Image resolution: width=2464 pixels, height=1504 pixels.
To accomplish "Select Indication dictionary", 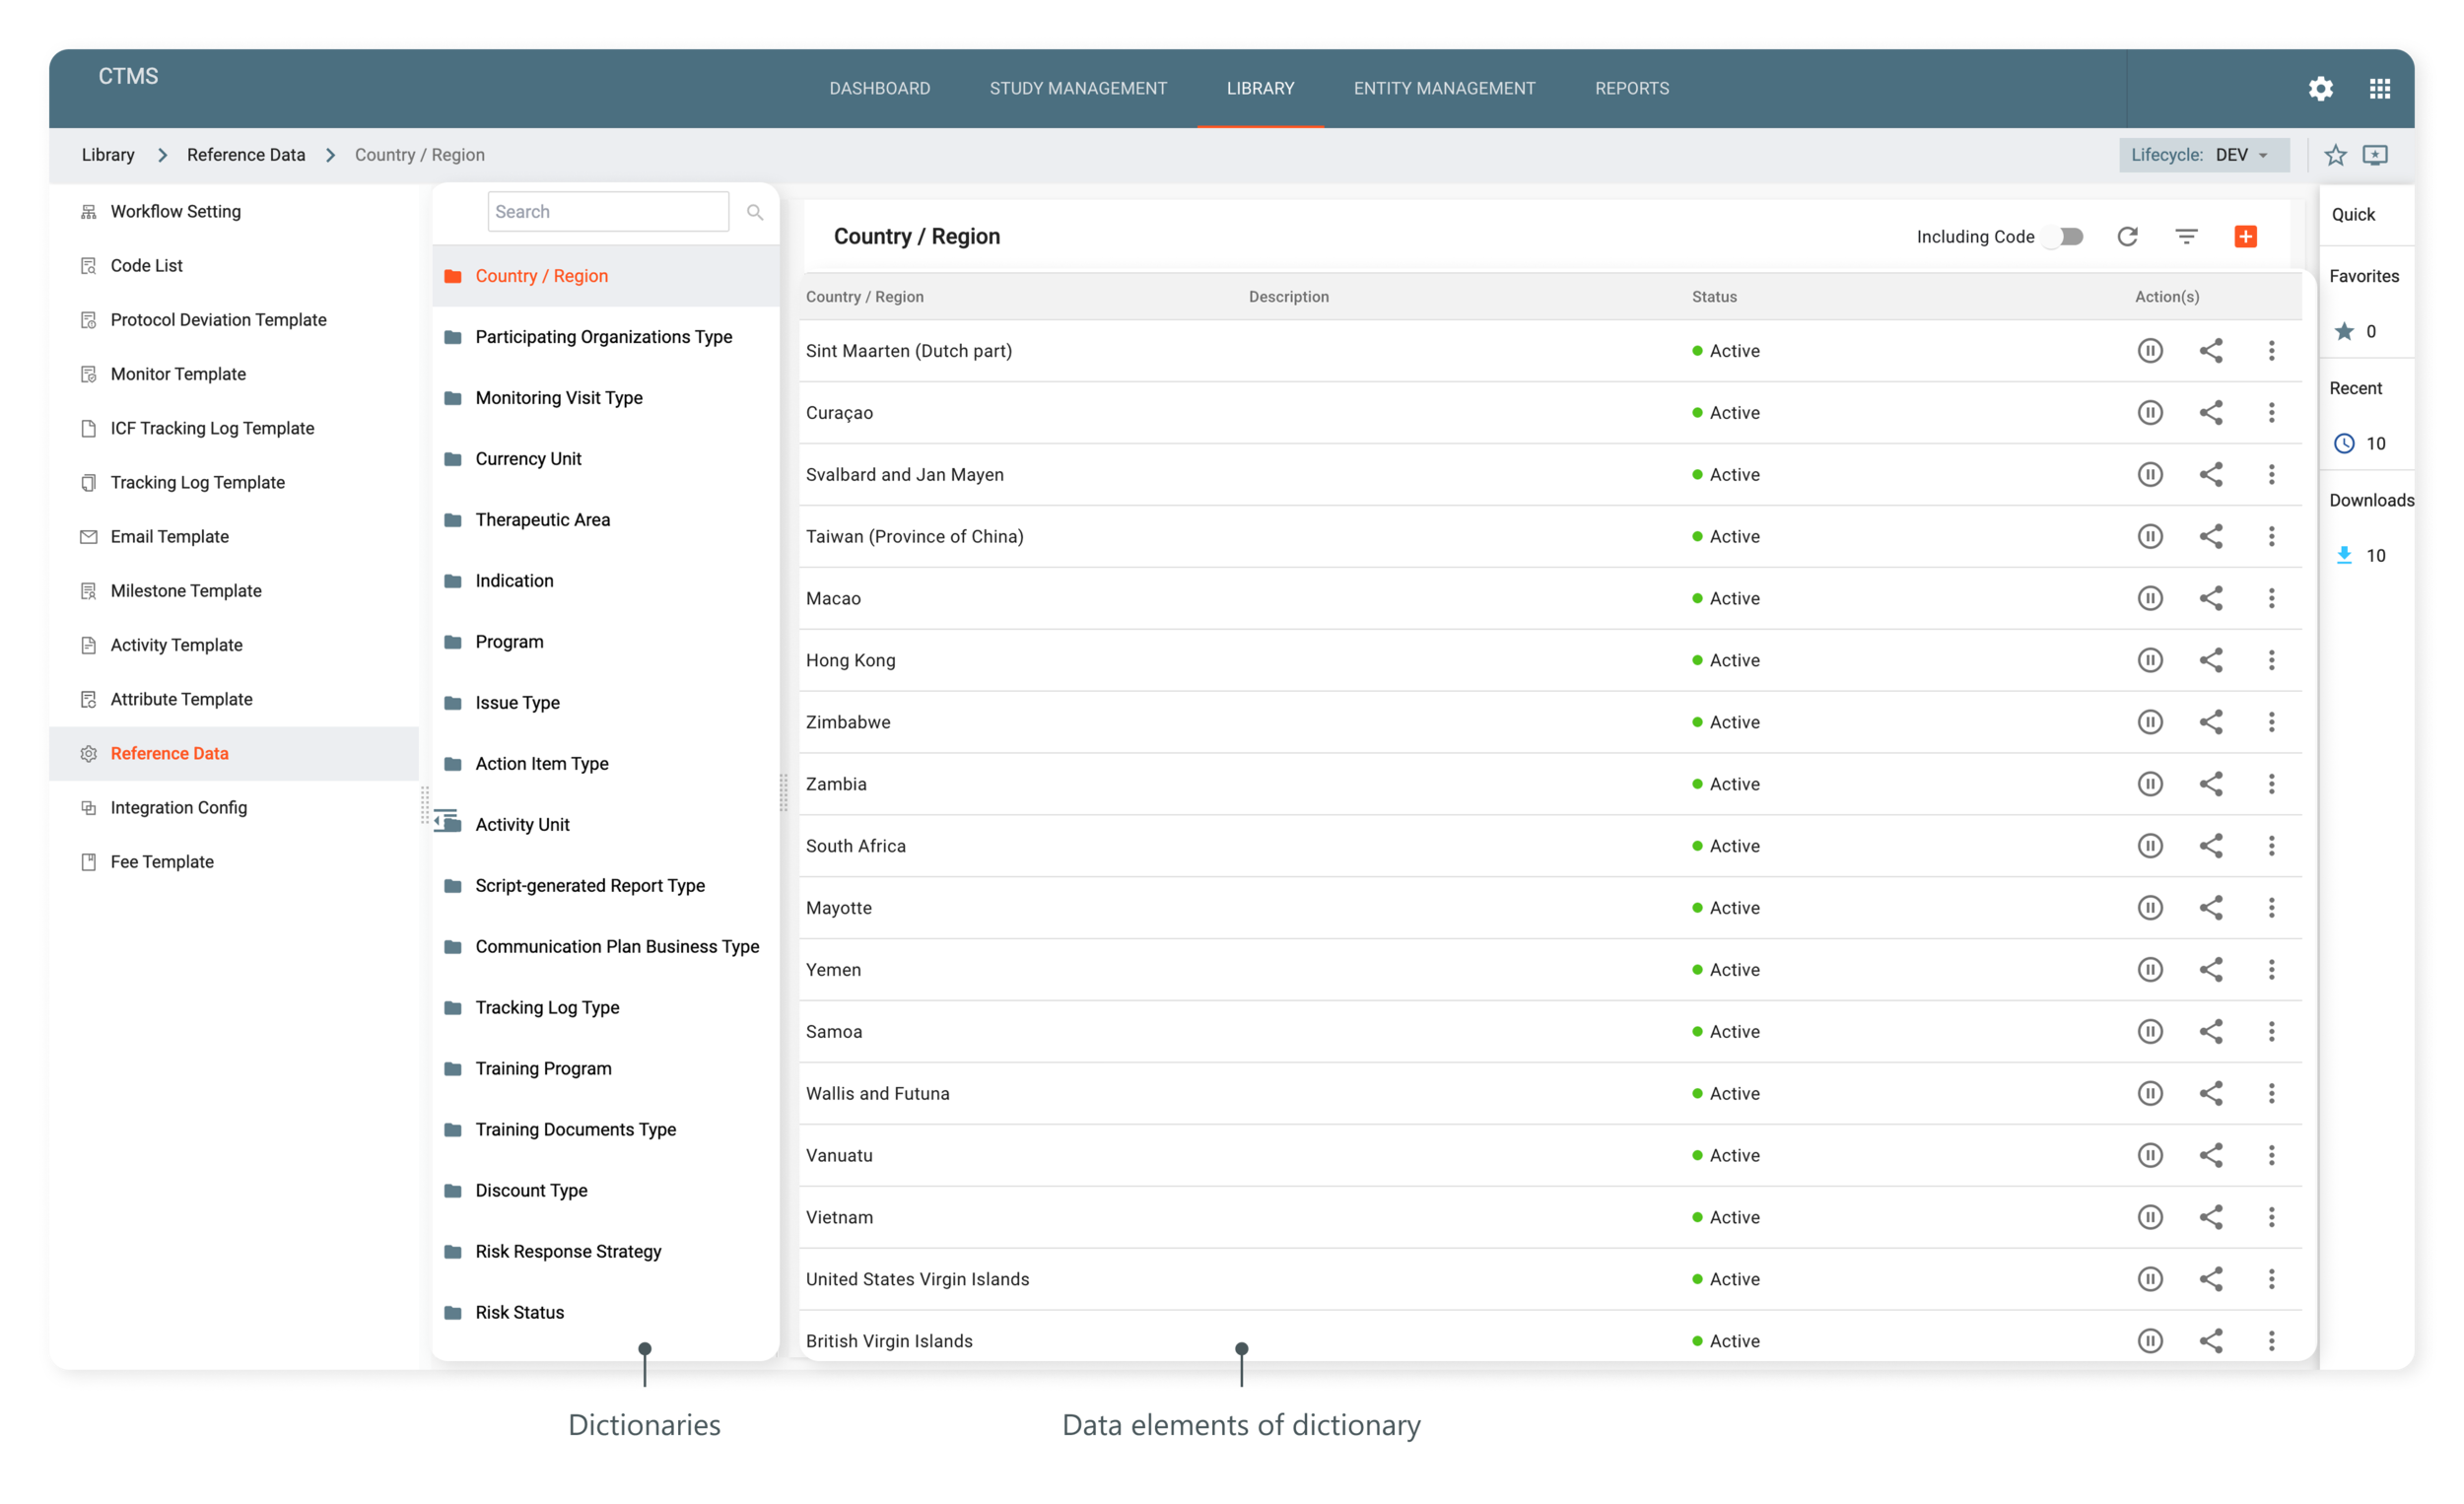I will 514,581.
